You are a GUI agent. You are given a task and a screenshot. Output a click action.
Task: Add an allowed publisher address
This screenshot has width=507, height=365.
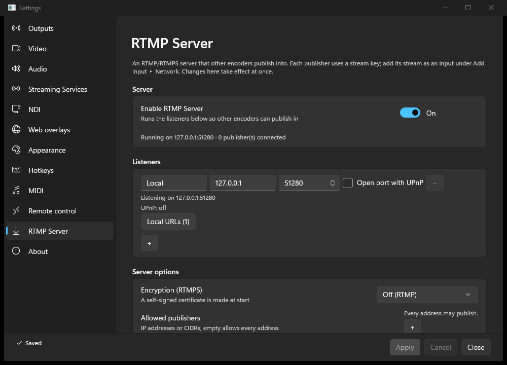(413, 327)
